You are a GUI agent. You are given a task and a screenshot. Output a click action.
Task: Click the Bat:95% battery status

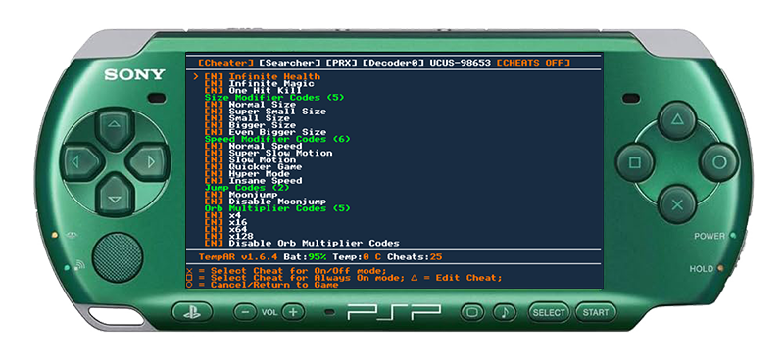(x=305, y=257)
